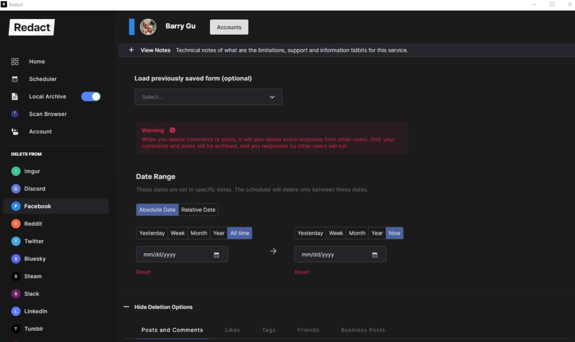Click the Scan Browser icon
The height and width of the screenshot is (342, 575).
pos(15,114)
